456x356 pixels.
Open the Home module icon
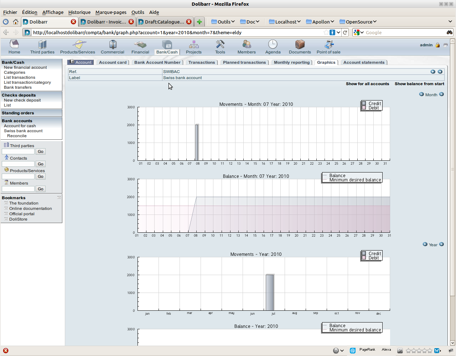pos(14,44)
